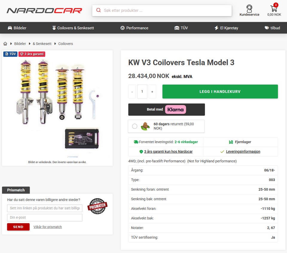Click the red 3 års garanti badge
Viewport: 287px width, 253px height.
(x=32, y=54)
